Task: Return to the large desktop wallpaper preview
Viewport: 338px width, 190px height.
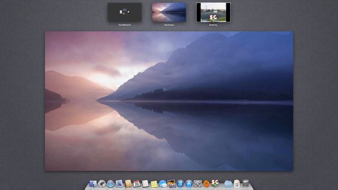Action: click(x=169, y=101)
